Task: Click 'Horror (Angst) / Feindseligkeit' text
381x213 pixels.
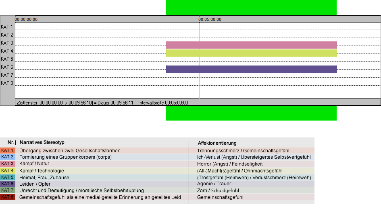Action: point(230,164)
